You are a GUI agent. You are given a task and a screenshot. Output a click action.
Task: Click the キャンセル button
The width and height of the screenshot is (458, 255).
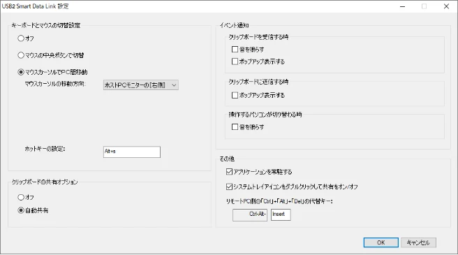pos(418,242)
